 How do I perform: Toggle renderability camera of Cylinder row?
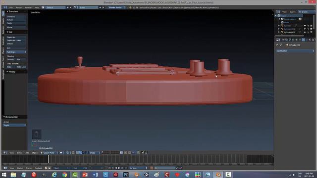coord(311,26)
